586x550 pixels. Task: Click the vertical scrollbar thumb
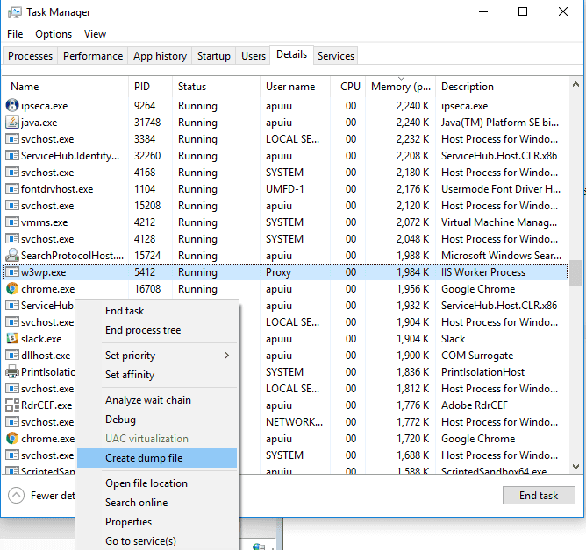click(575, 272)
